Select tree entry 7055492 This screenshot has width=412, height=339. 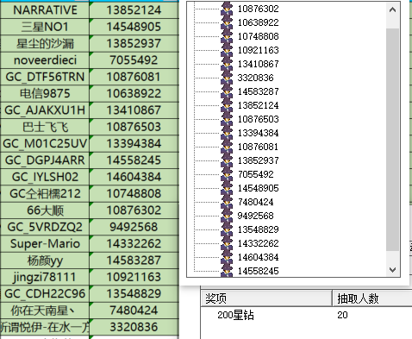[x=255, y=174]
